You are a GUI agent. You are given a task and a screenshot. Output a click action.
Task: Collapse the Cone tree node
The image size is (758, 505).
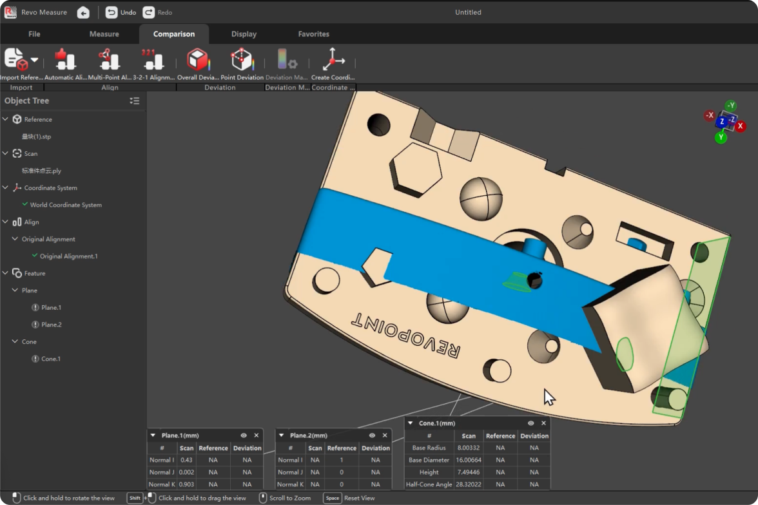[x=15, y=341]
